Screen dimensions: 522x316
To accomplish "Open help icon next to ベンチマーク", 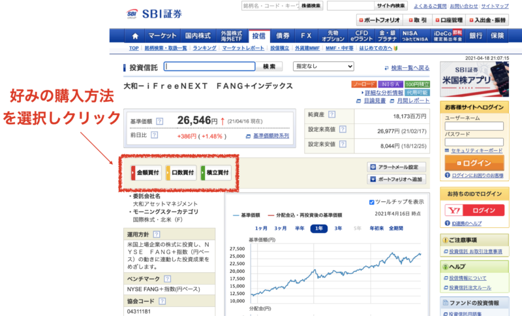I will (x=167, y=279).
